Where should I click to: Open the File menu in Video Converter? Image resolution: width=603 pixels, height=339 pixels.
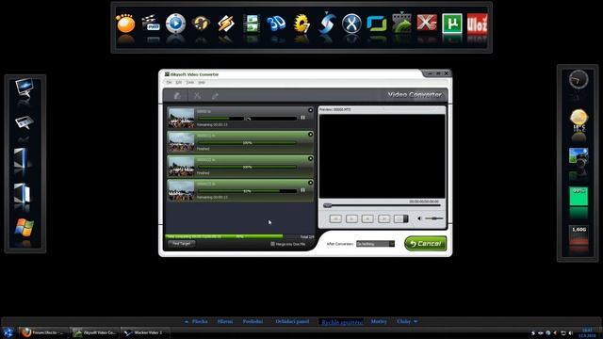(x=169, y=83)
